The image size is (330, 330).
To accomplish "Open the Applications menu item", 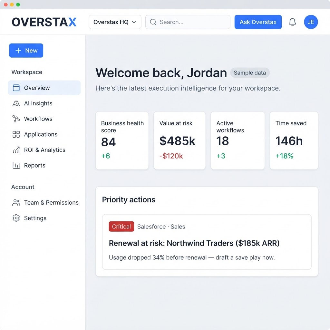I will coord(44,134).
